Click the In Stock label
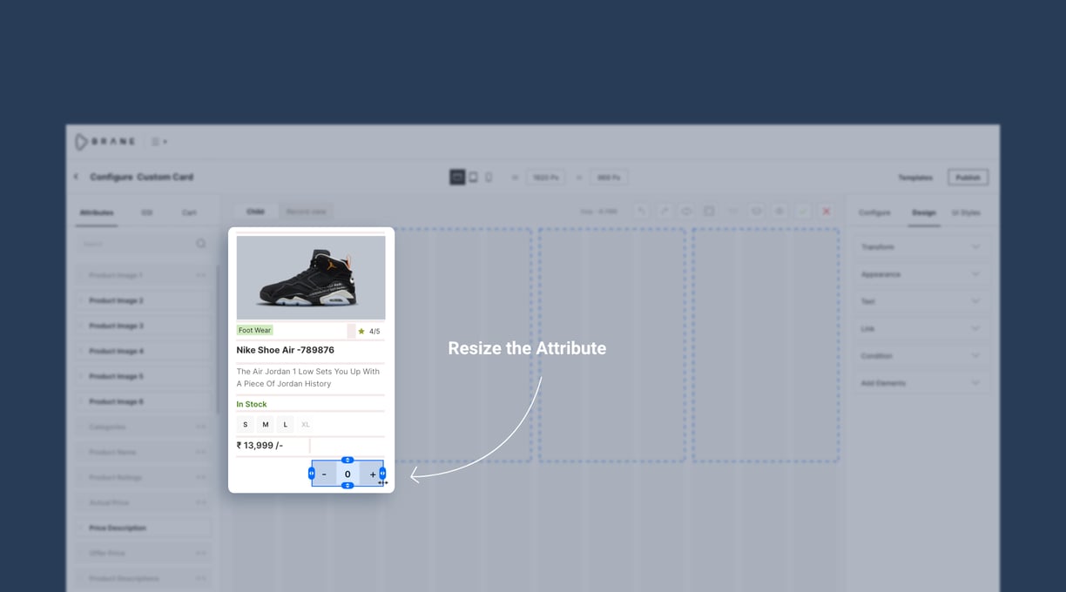This screenshot has height=592, width=1066. (x=252, y=404)
